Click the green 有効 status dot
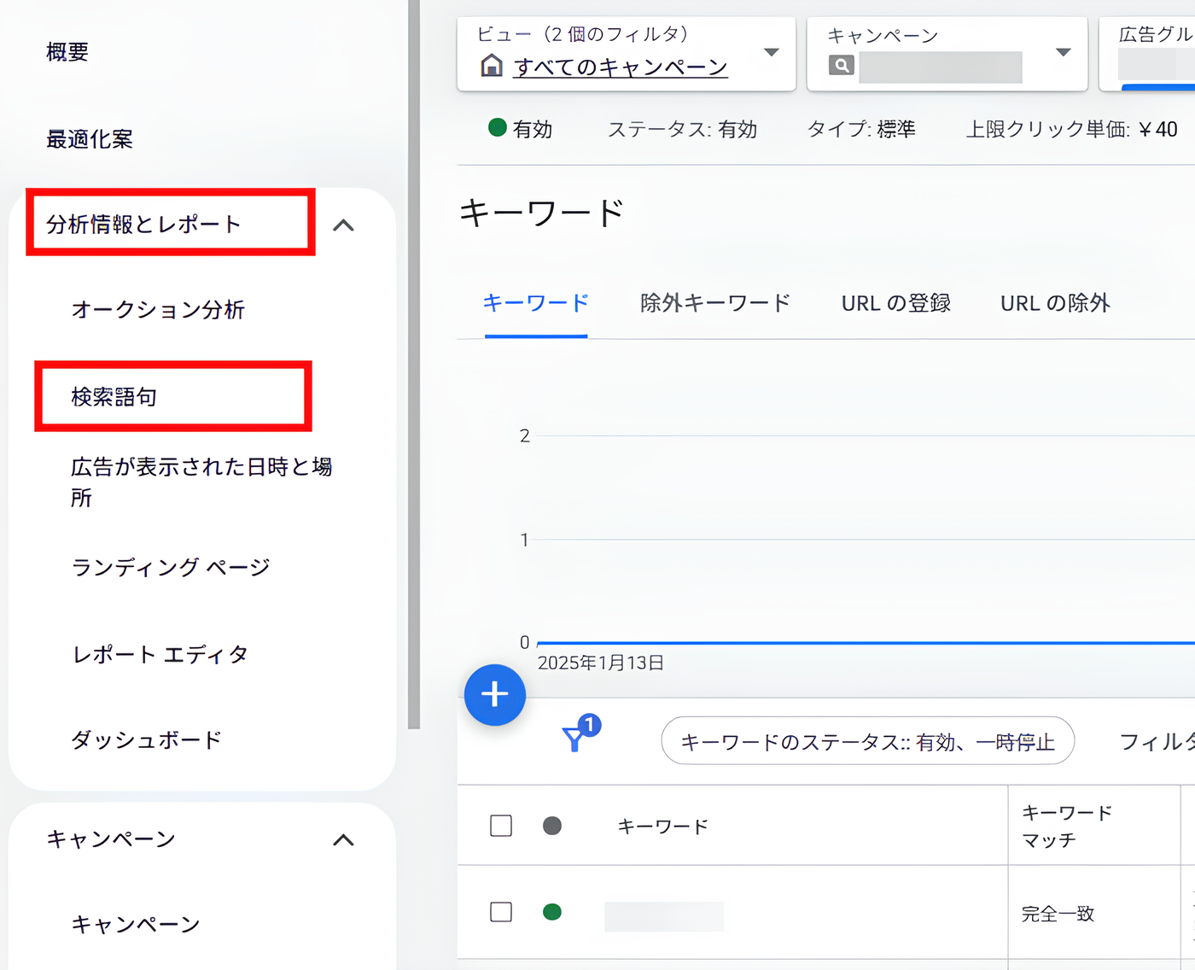The height and width of the screenshot is (970, 1195). [x=495, y=128]
